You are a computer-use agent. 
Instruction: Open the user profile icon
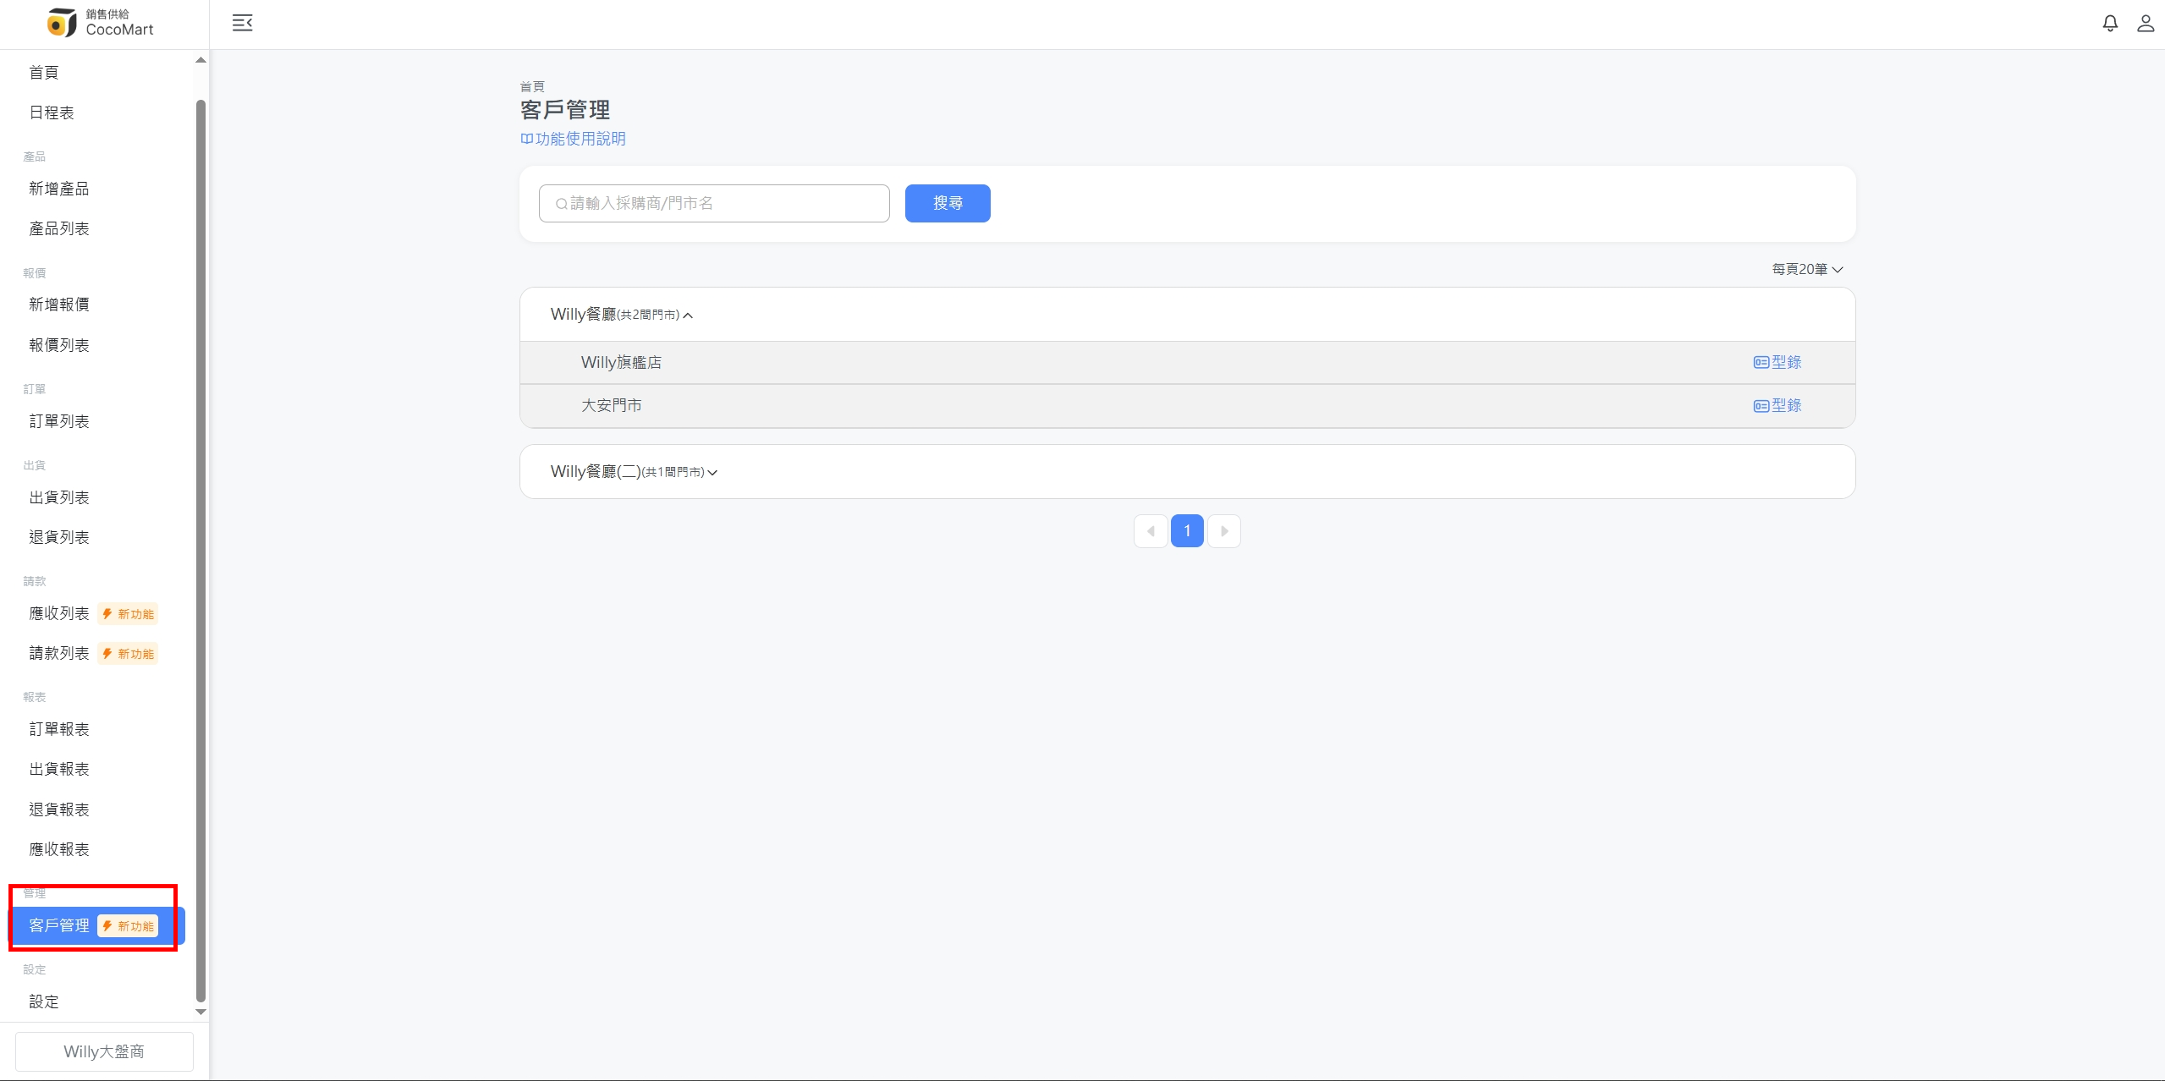tap(2146, 24)
